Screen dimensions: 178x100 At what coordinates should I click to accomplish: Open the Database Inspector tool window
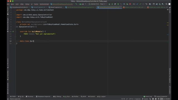43,96
